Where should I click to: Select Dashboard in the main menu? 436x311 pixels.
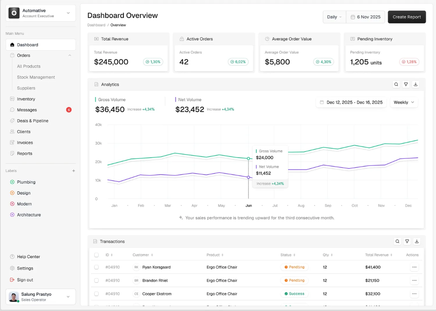coord(41,45)
